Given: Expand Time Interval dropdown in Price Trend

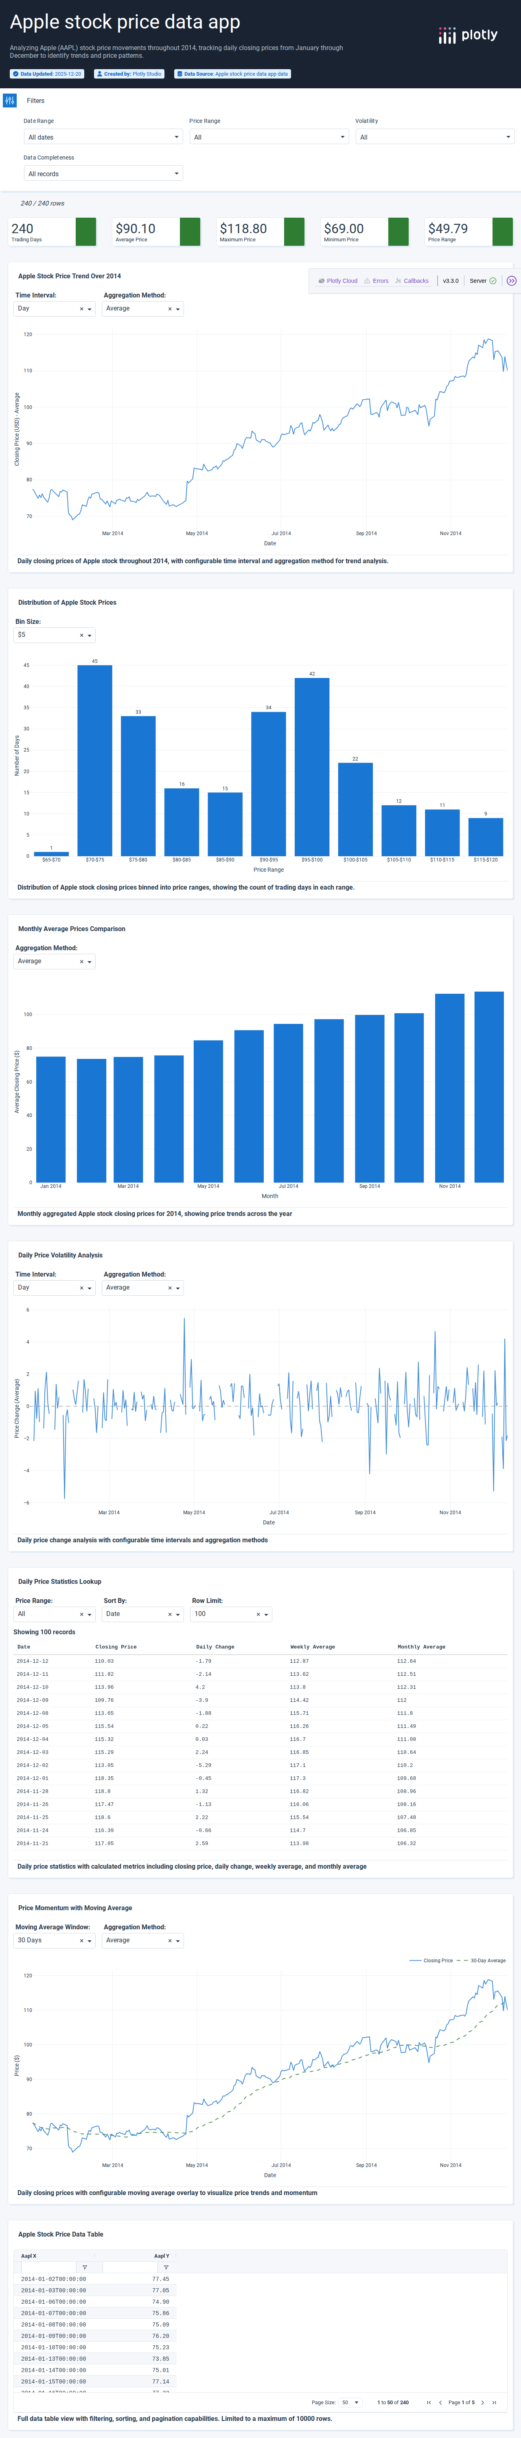Looking at the screenshot, I should tap(90, 310).
